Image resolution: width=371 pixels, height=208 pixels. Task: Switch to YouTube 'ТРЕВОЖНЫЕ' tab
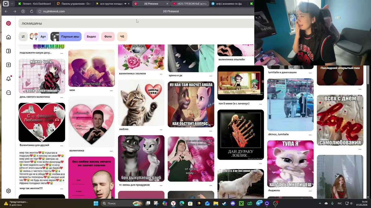[x=189, y=4]
